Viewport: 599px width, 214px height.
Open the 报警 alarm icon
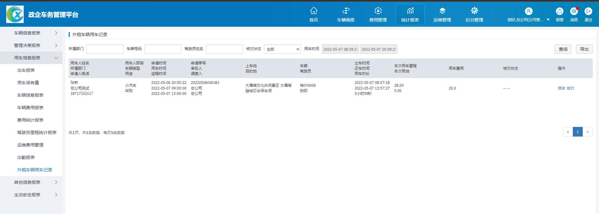[x=560, y=11]
